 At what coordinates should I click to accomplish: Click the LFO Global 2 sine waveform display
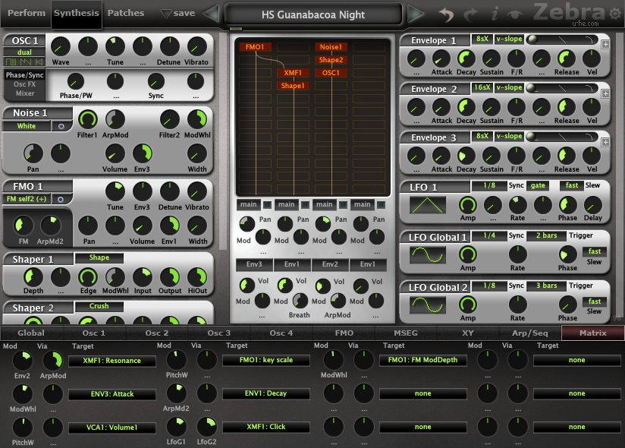[428, 305]
